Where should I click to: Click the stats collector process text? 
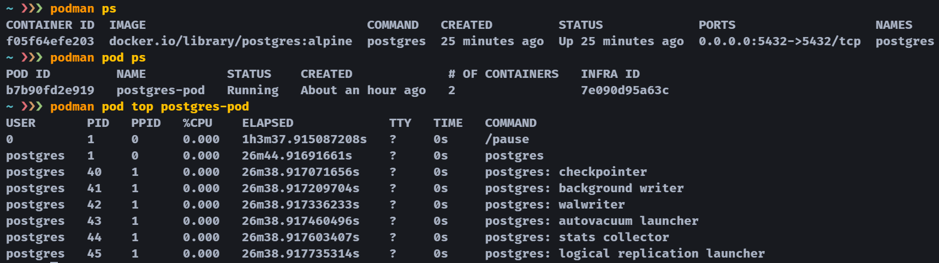(614, 237)
